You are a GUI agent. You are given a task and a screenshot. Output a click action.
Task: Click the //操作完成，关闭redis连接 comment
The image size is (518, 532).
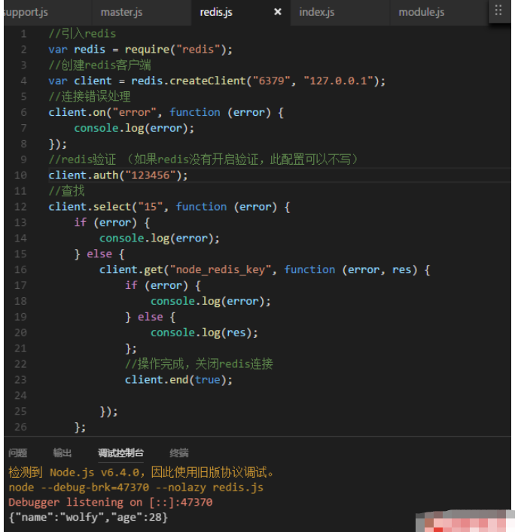[x=199, y=364]
